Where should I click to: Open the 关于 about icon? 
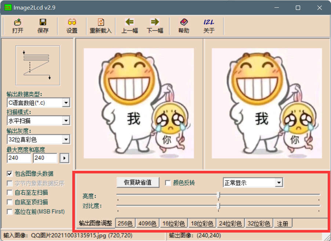coord(209,26)
